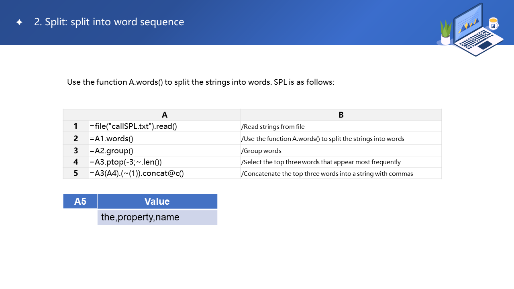Select row header 1 in the table
This screenshot has width=514, height=289.
point(76,126)
